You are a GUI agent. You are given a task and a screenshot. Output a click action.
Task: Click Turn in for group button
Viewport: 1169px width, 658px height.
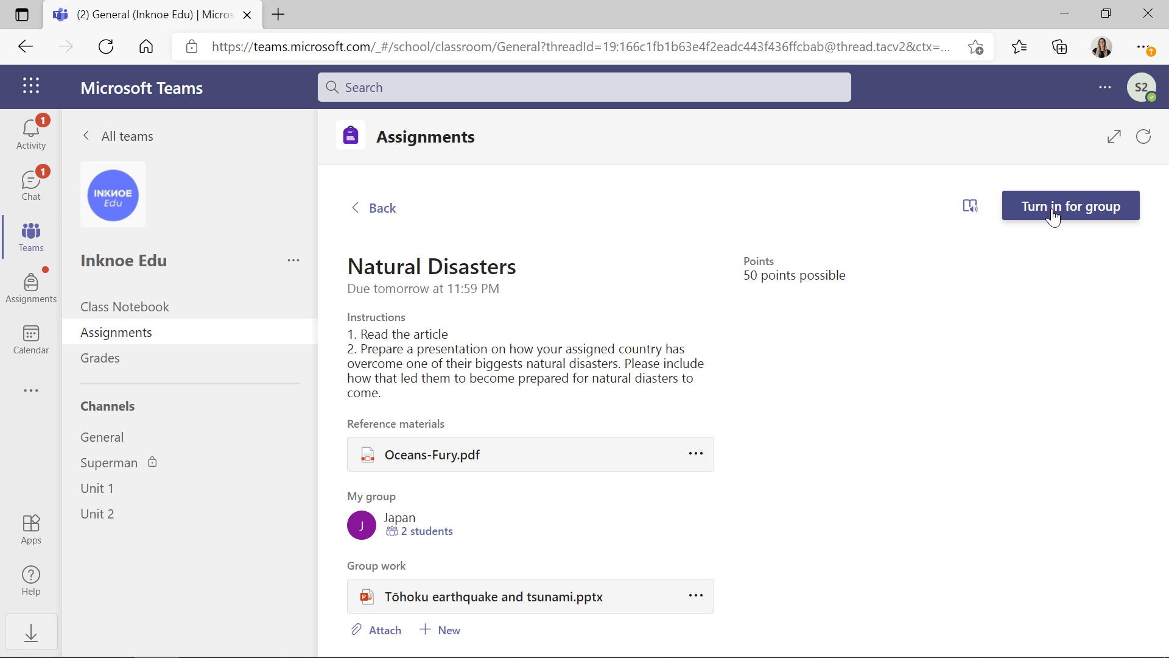point(1070,207)
